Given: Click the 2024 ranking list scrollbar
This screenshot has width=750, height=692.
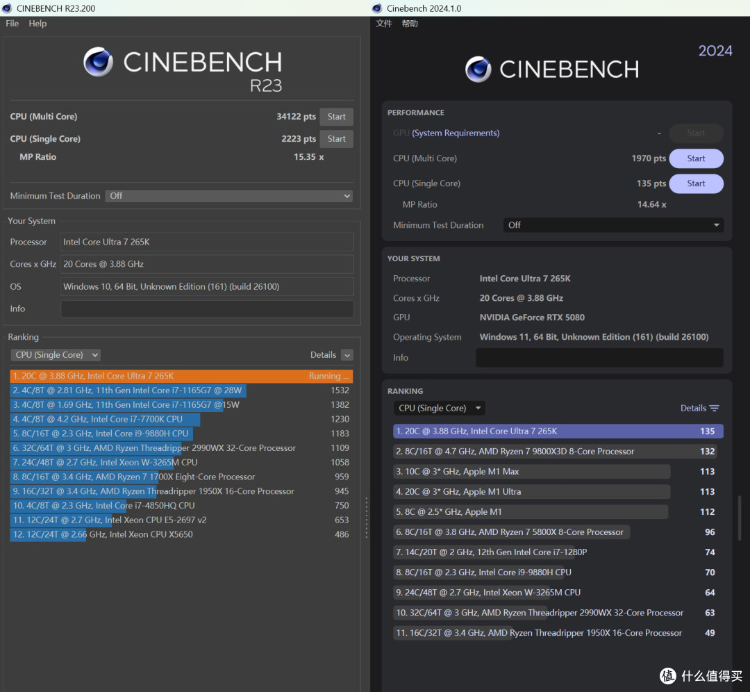Looking at the screenshot, I should [x=740, y=518].
